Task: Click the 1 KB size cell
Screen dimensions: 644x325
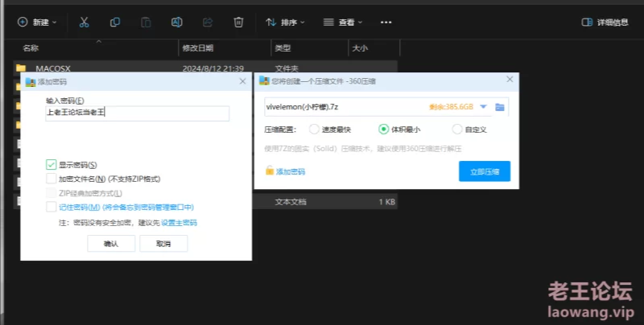Action: (x=387, y=202)
